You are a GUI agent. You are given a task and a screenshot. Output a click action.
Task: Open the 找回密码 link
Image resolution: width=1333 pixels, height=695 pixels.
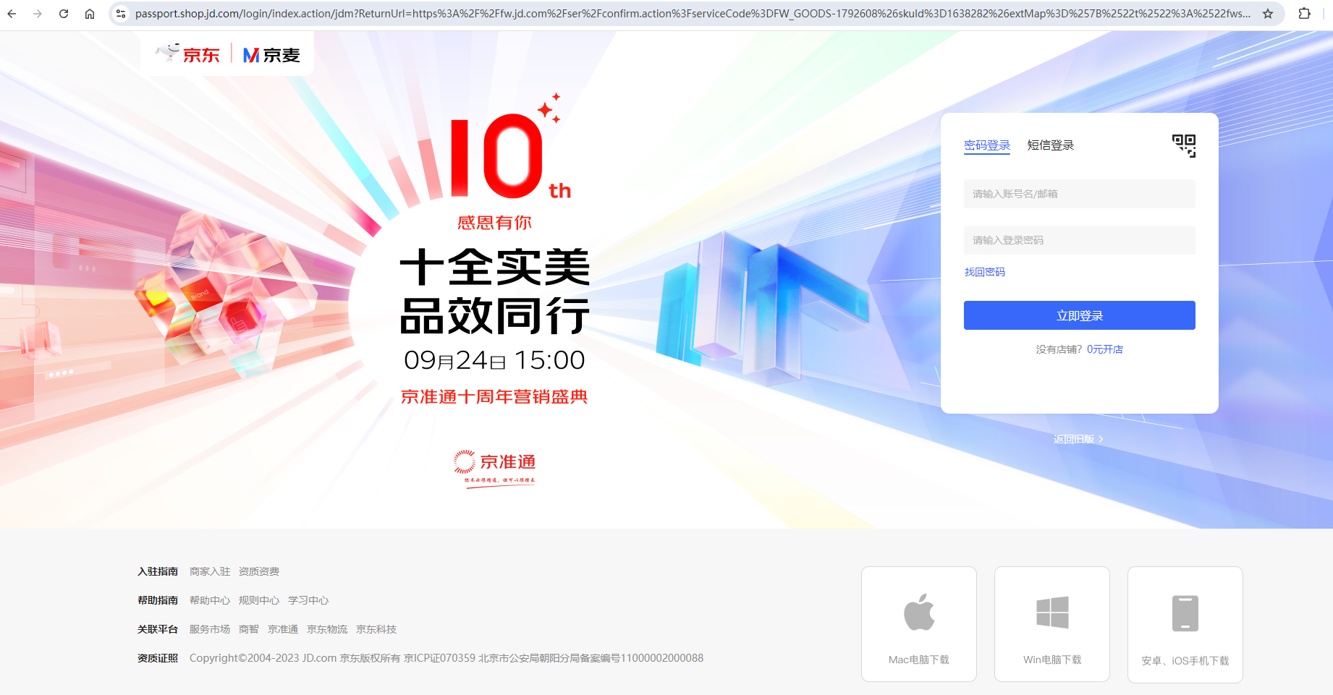pos(985,272)
